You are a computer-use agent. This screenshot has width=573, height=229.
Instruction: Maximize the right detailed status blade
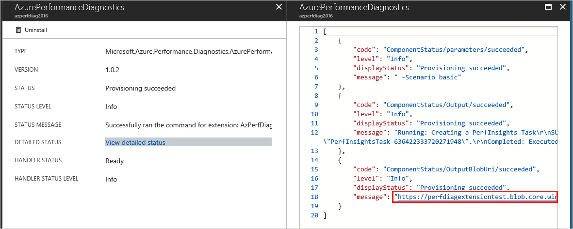(x=548, y=7)
